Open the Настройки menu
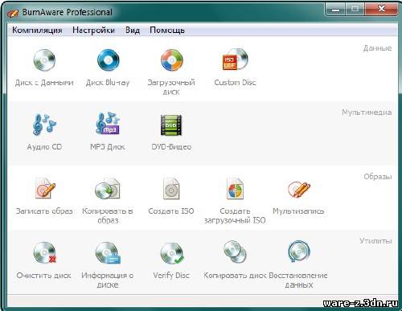 point(93,30)
